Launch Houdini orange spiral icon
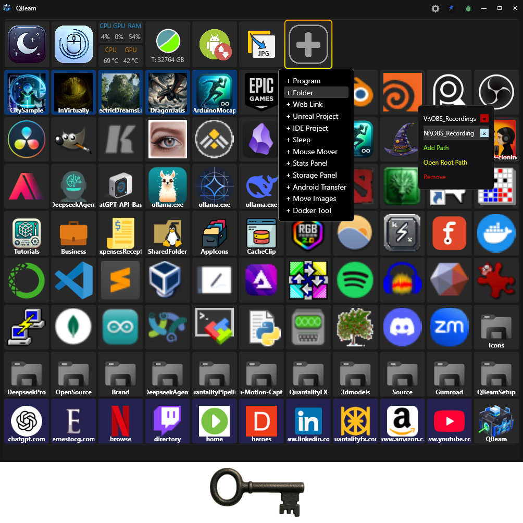Image resolution: width=523 pixels, height=523 pixels. (x=402, y=92)
